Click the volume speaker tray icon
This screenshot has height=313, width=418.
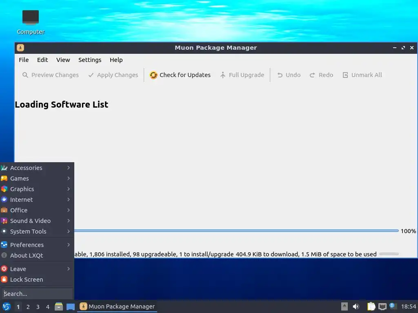[356, 306]
